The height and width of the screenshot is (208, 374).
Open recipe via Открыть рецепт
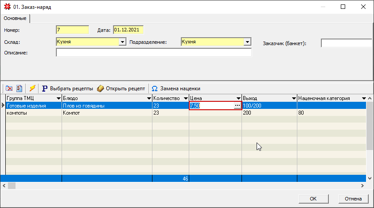click(x=121, y=89)
